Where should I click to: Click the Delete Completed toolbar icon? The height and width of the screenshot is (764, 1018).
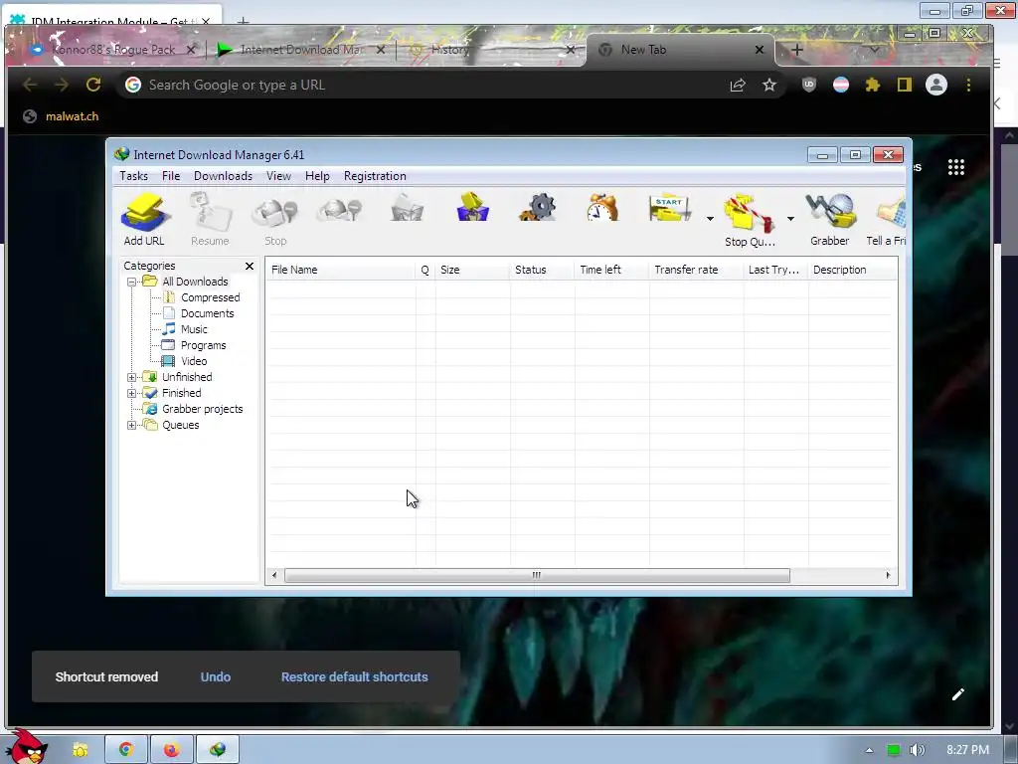(x=472, y=208)
